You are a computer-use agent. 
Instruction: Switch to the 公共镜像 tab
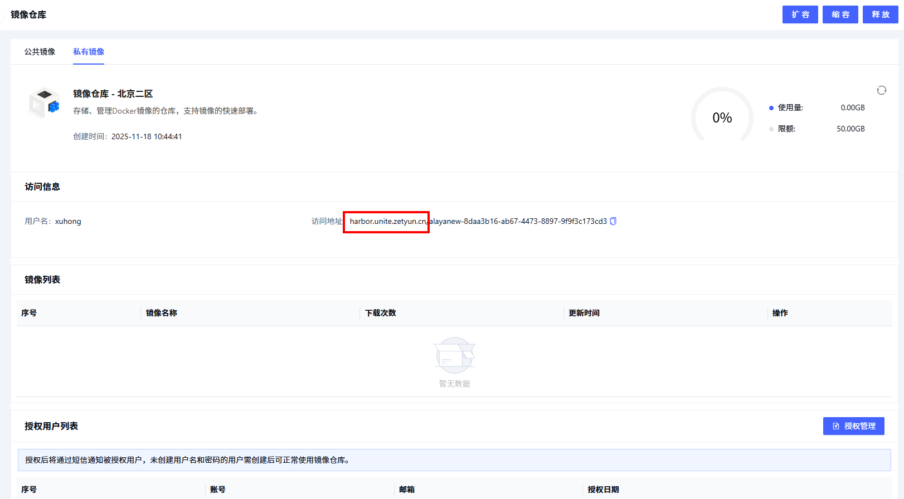(40, 52)
